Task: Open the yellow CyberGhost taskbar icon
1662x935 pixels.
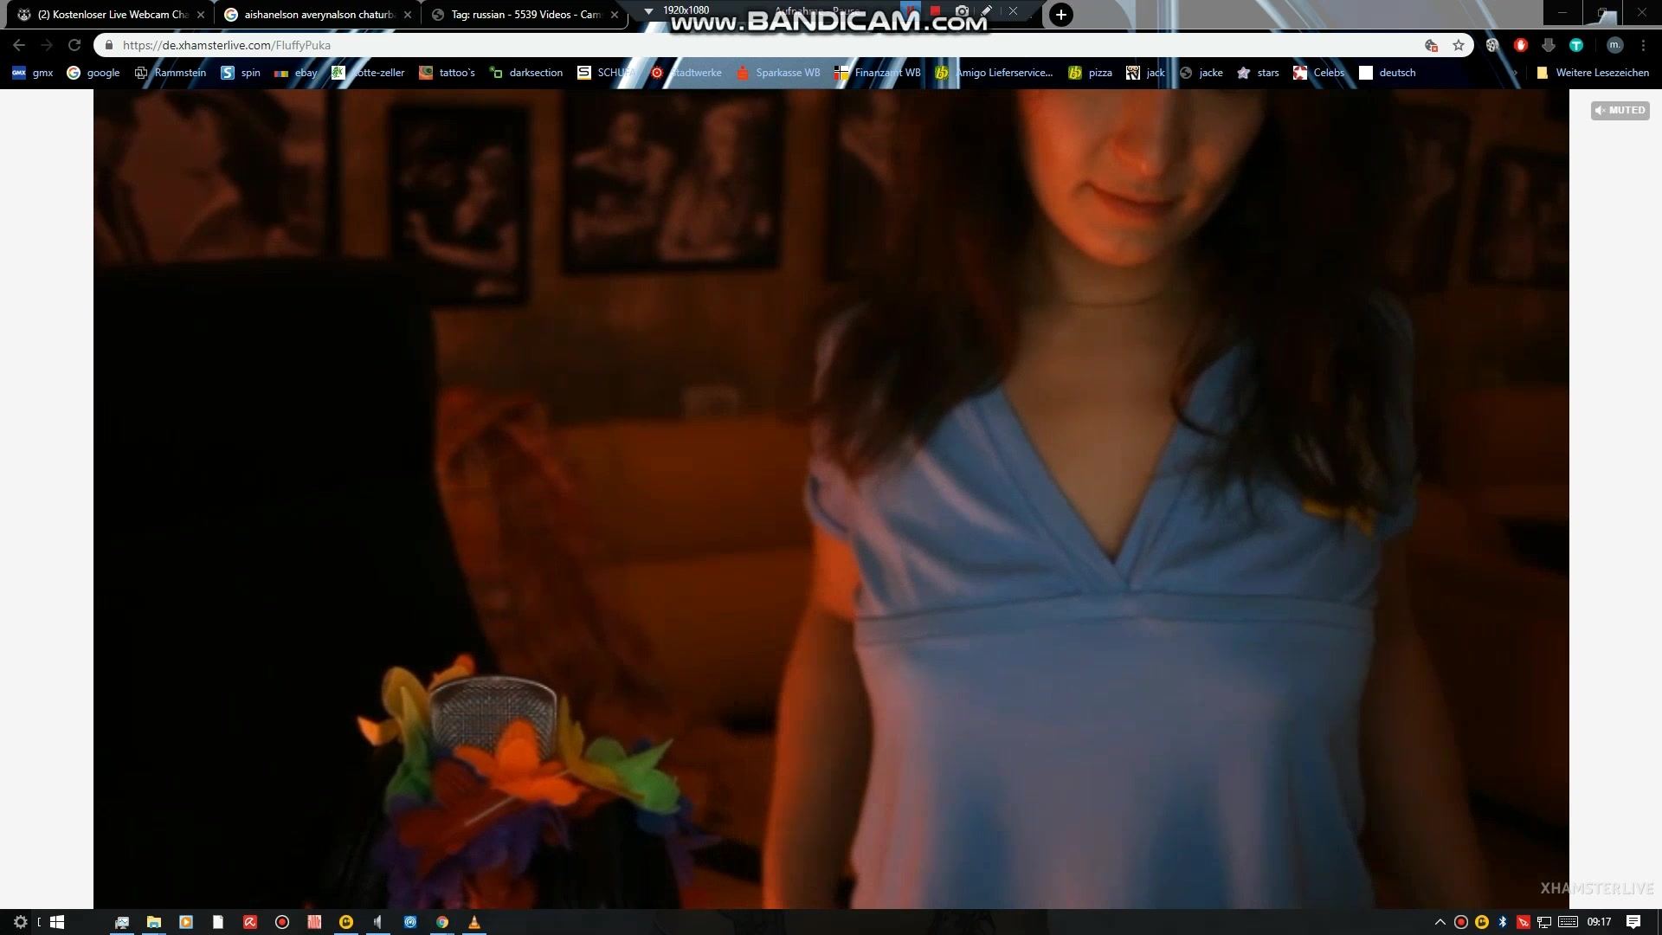Action: (346, 922)
